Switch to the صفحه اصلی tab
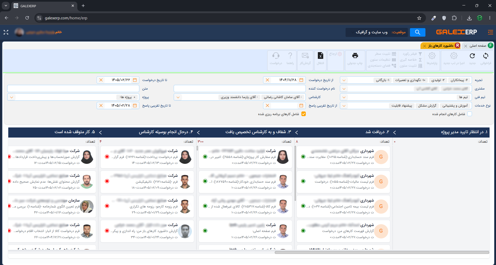496x265 pixels. pyautogui.click(x=478, y=46)
